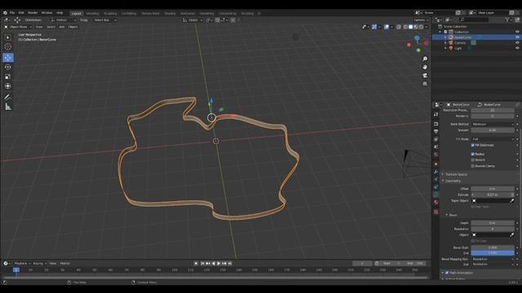Adjust the Bevel End slider
The height and width of the screenshot is (293, 522).
point(493,253)
